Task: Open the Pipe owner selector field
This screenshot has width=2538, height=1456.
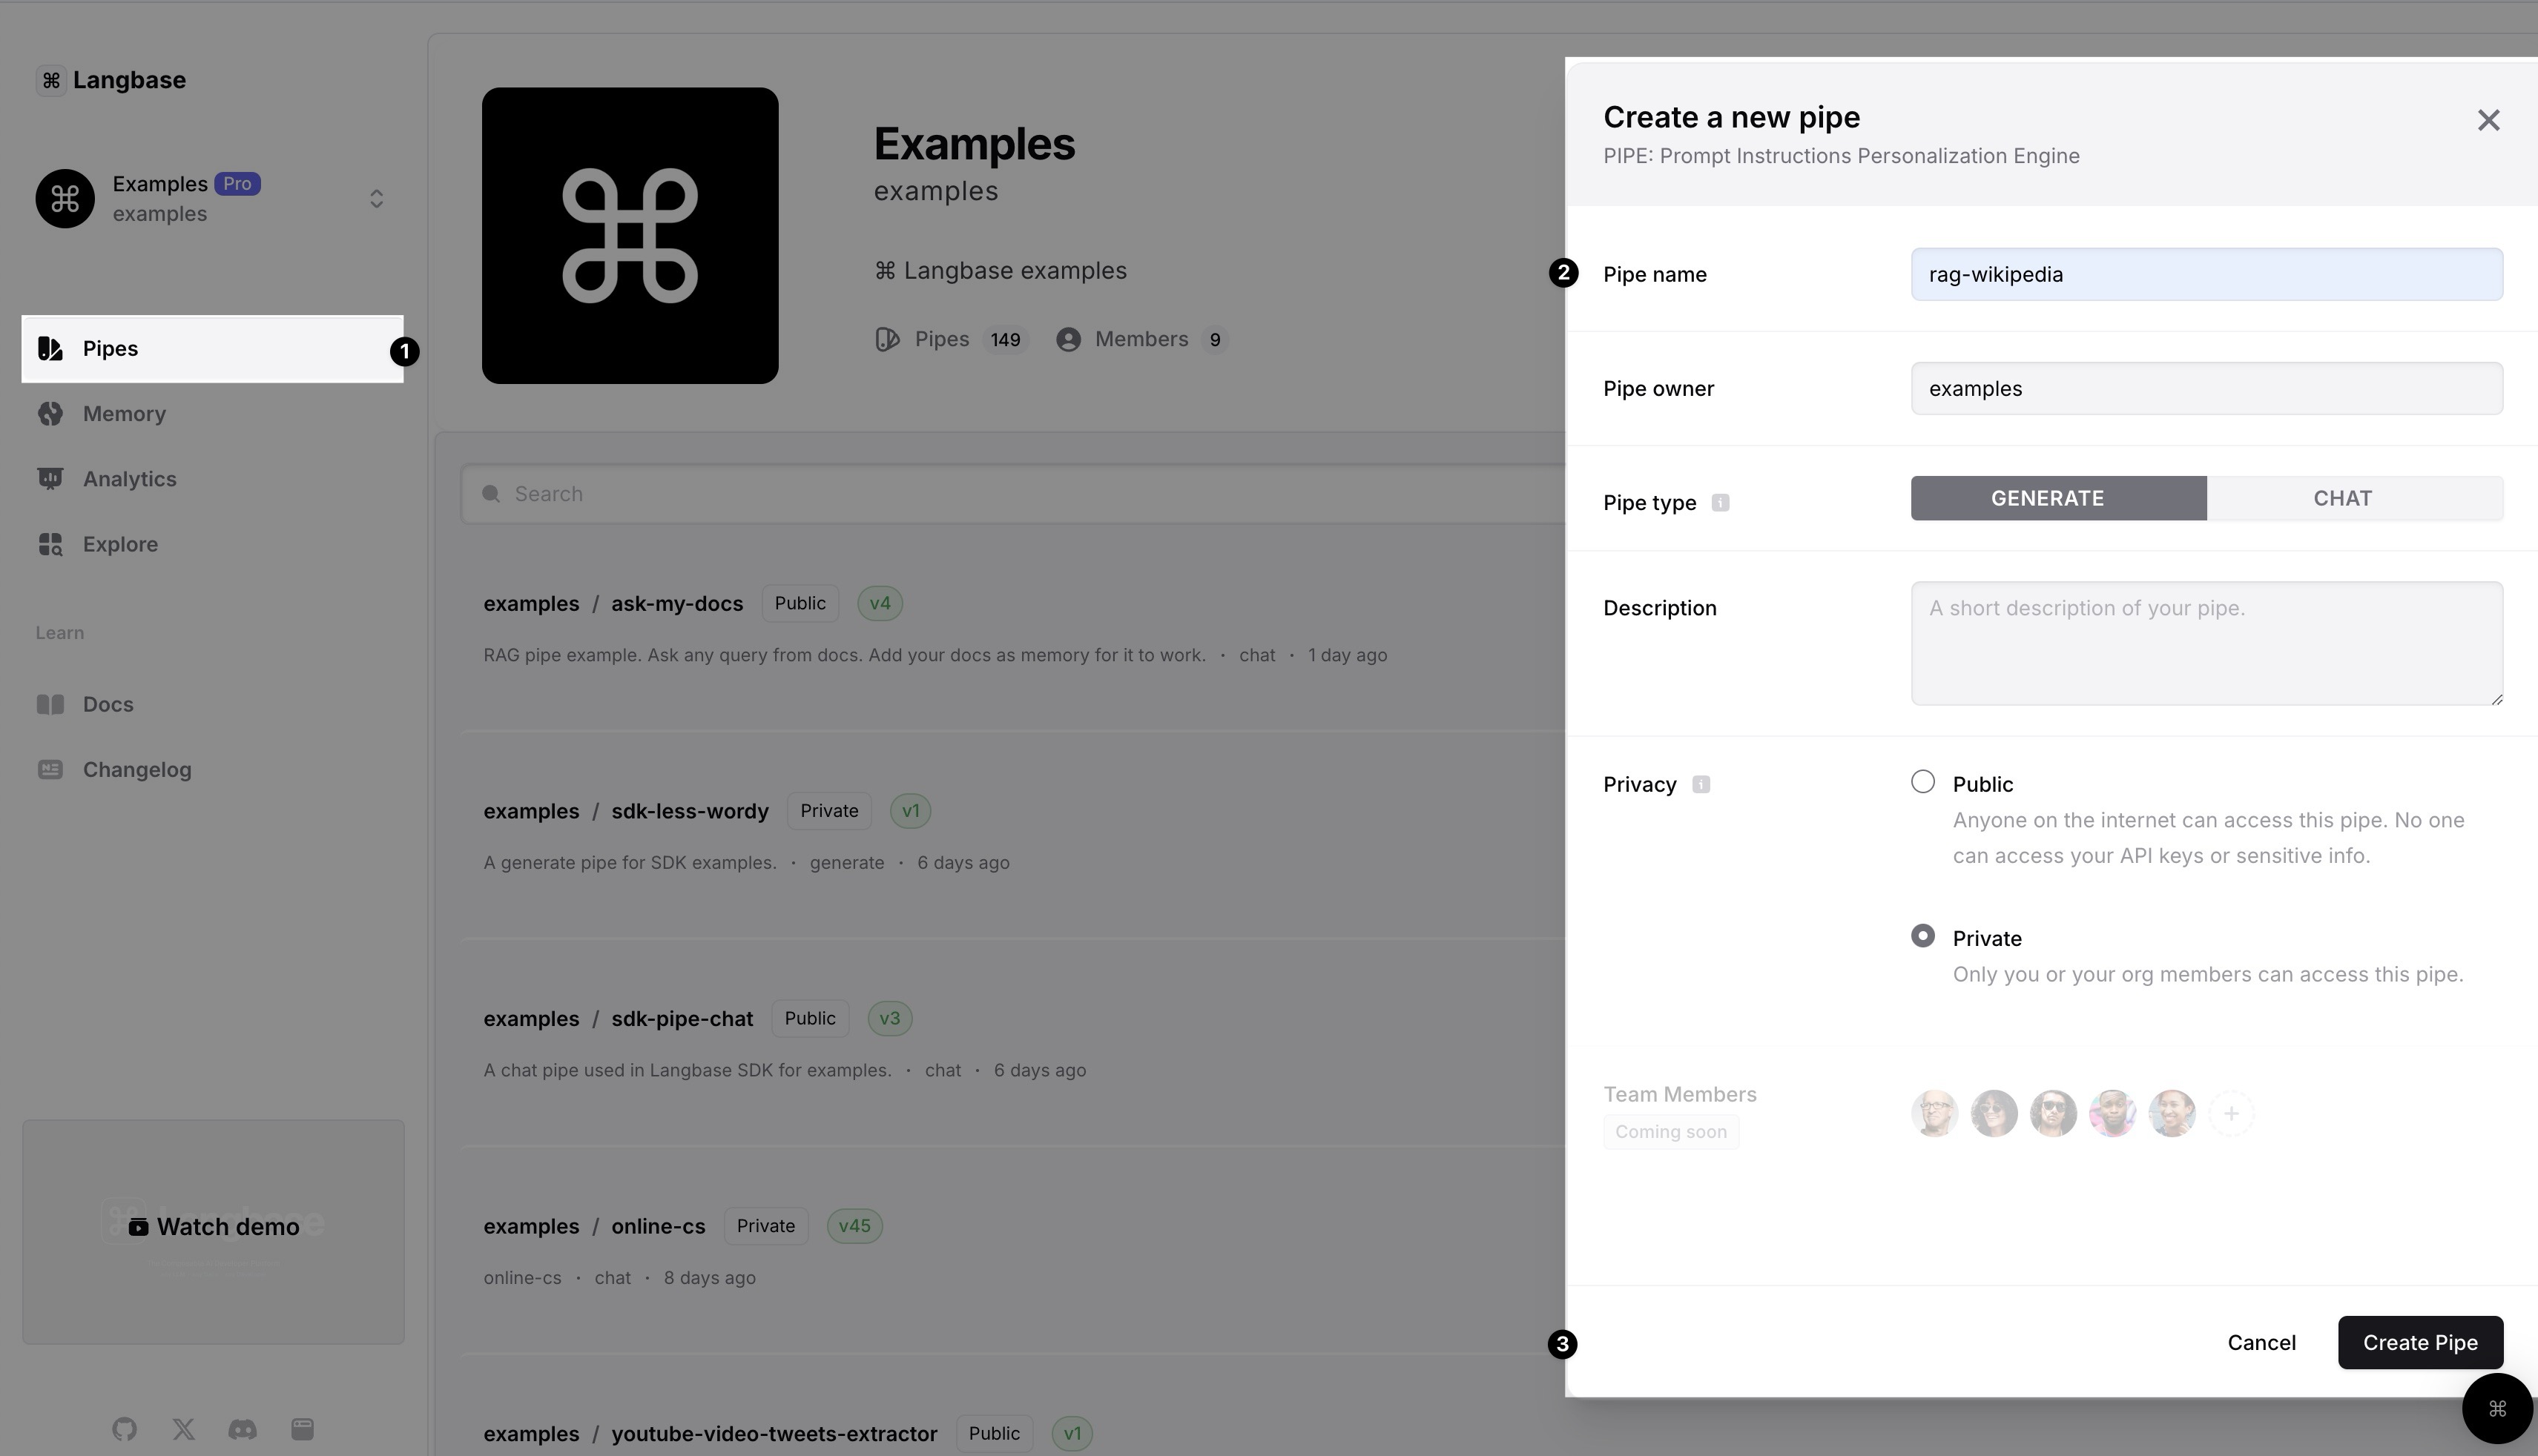Action: click(x=2206, y=389)
